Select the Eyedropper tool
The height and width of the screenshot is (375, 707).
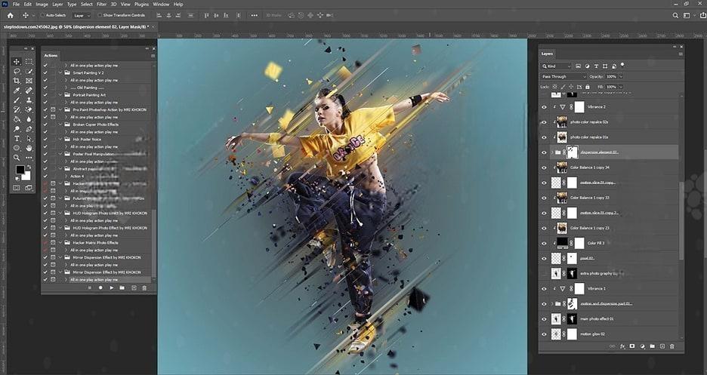17,91
